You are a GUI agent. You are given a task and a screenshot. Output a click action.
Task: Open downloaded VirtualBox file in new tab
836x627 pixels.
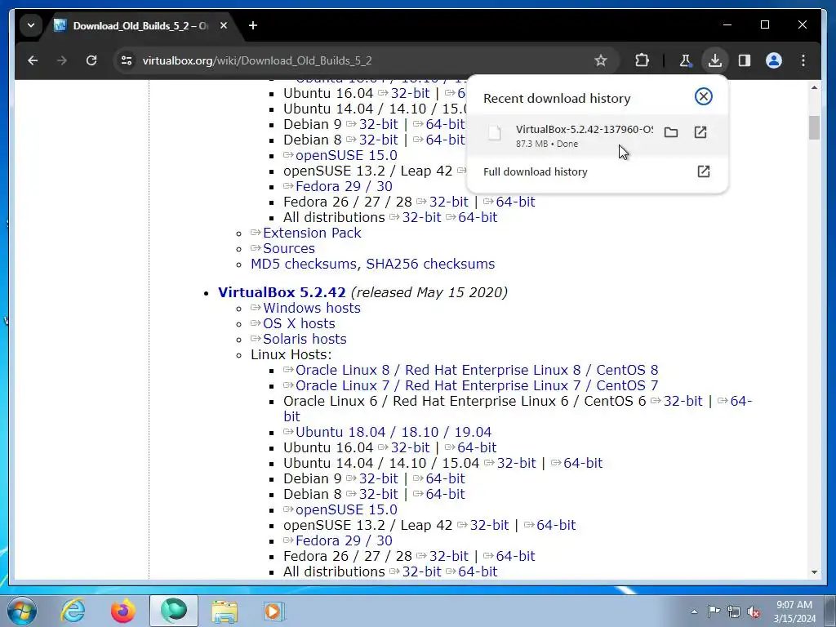pyautogui.click(x=700, y=132)
